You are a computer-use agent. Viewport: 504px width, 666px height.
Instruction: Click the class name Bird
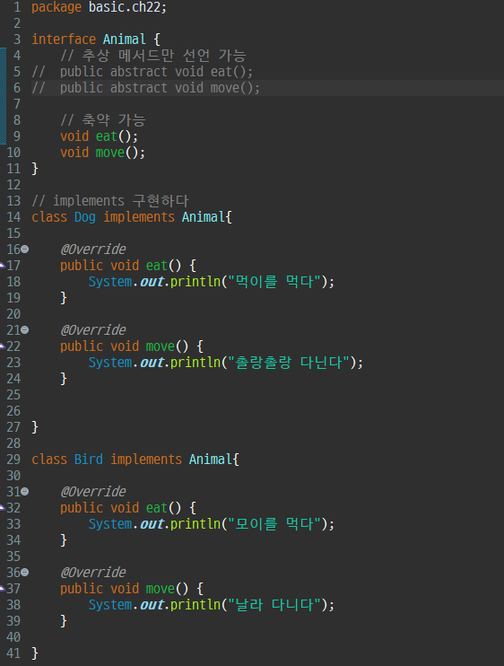click(x=89, y=460)
